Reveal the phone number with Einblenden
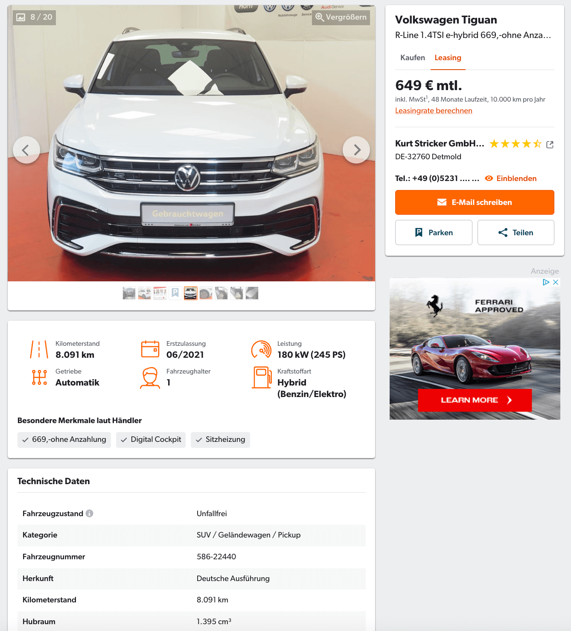Screen dimensions: 571x631 (x=511, y=178)
